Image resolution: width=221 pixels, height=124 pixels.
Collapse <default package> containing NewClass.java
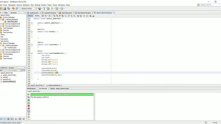tap(1, 19)
